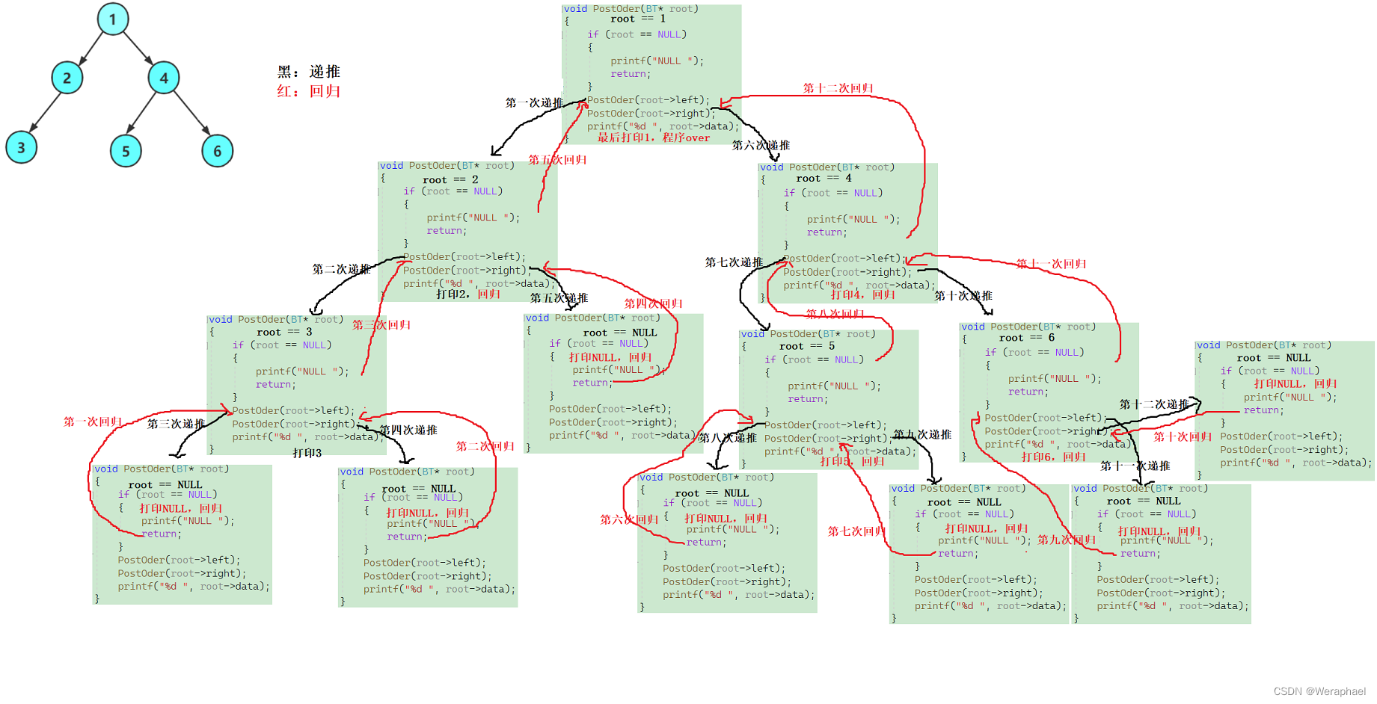Click the red '第一次回归' label
The image size is (1377, 704).
(93, 422)
